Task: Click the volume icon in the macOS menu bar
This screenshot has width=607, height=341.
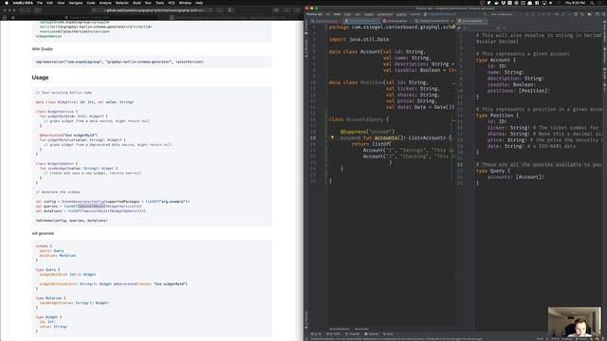Action: click(550, 3)
